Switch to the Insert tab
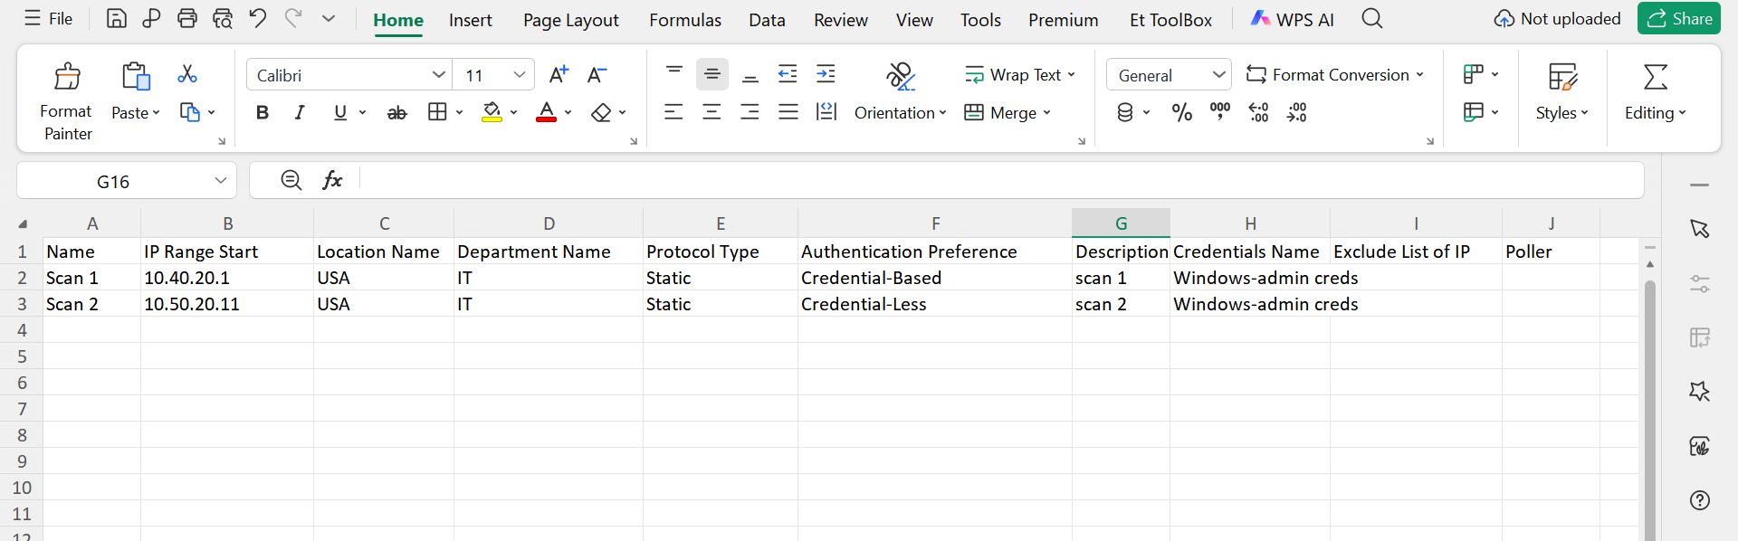Screen dimensions: 1738x541 coord(471,19)
